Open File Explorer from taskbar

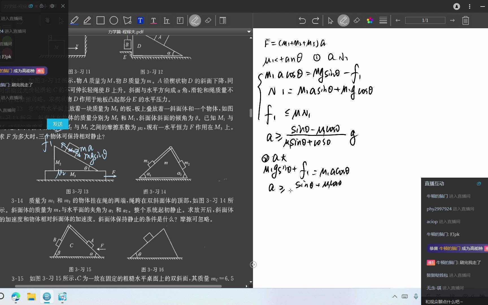(x=31, y=297)
